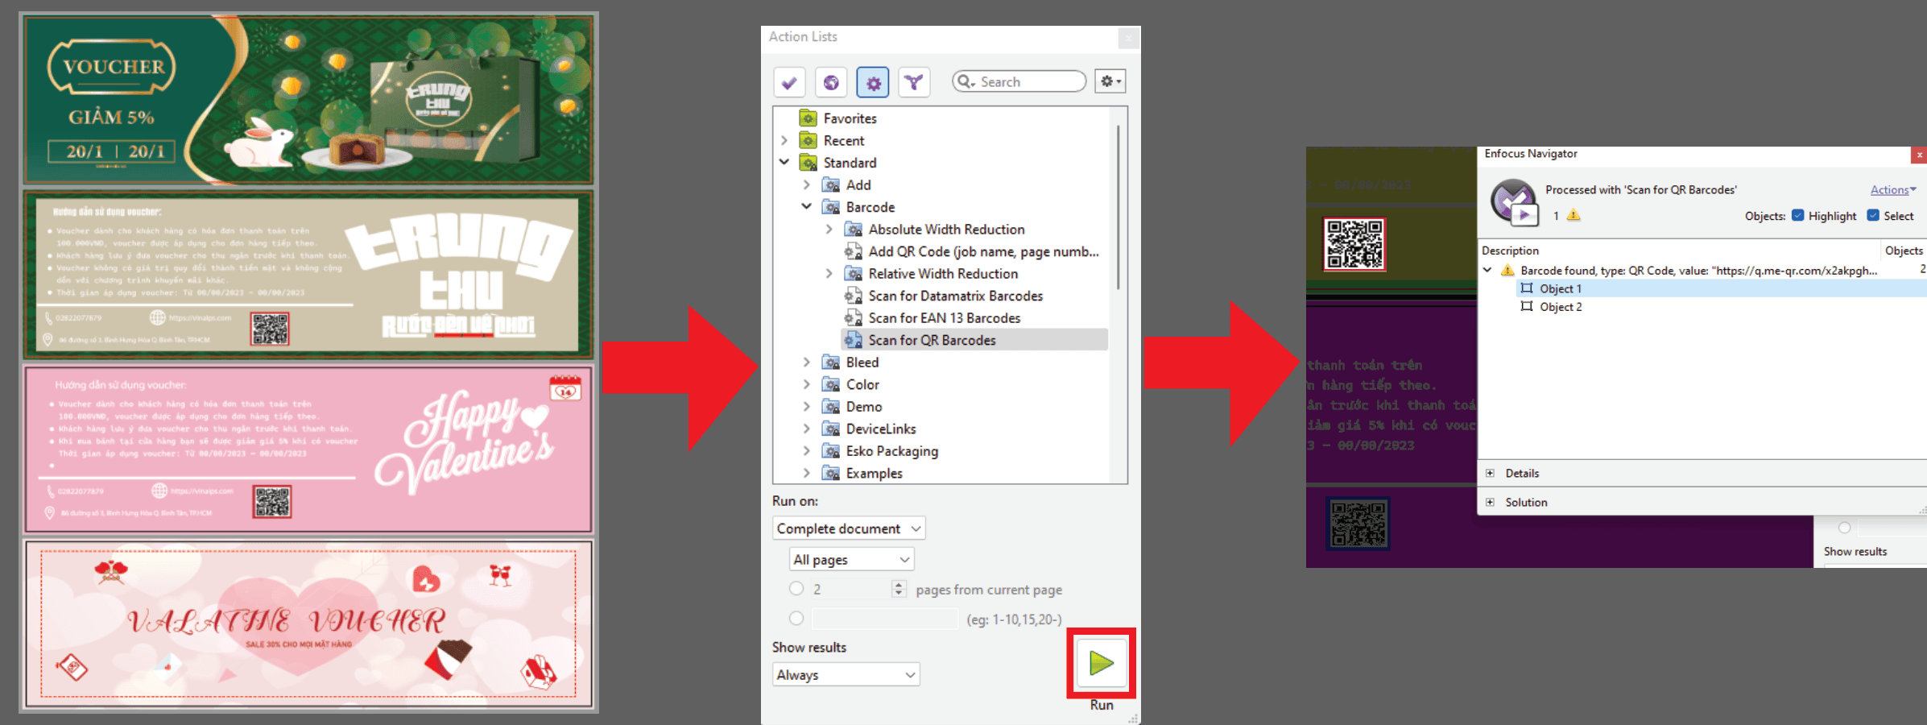Collapse the Standard folder in the tree
The width and height of the screenshot is (1927, 725).
(x=785, y=161)
